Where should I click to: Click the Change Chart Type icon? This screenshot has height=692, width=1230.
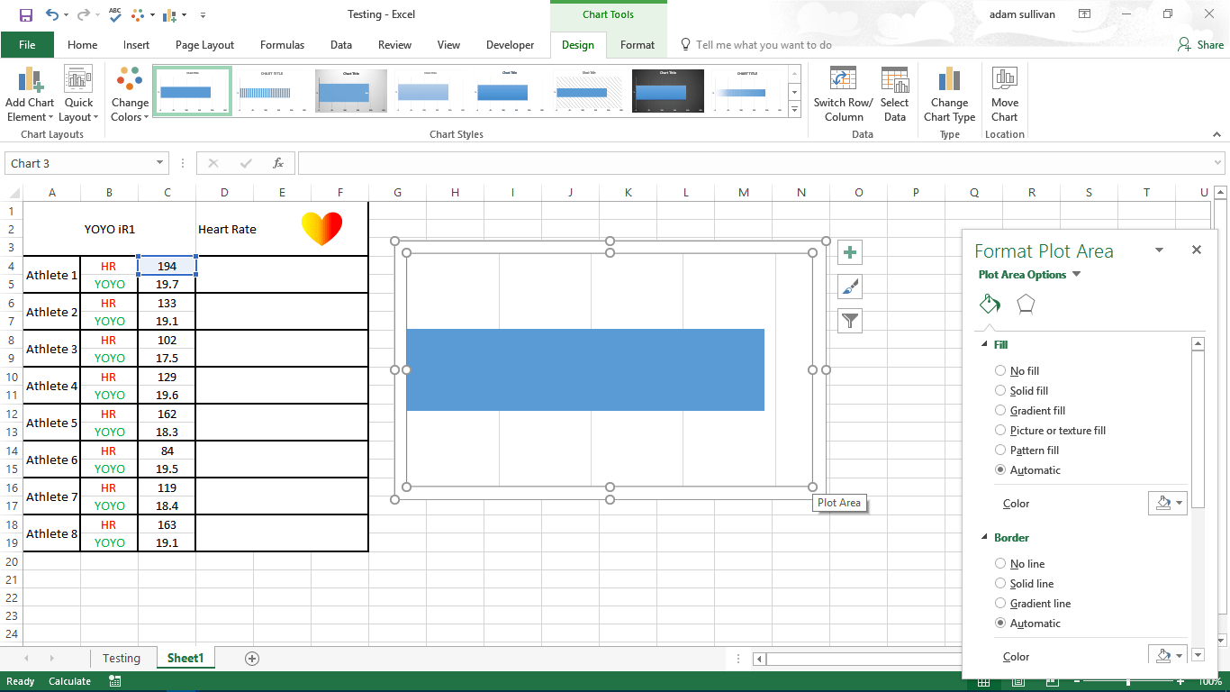pyautogui.click(x=949, y=81)
